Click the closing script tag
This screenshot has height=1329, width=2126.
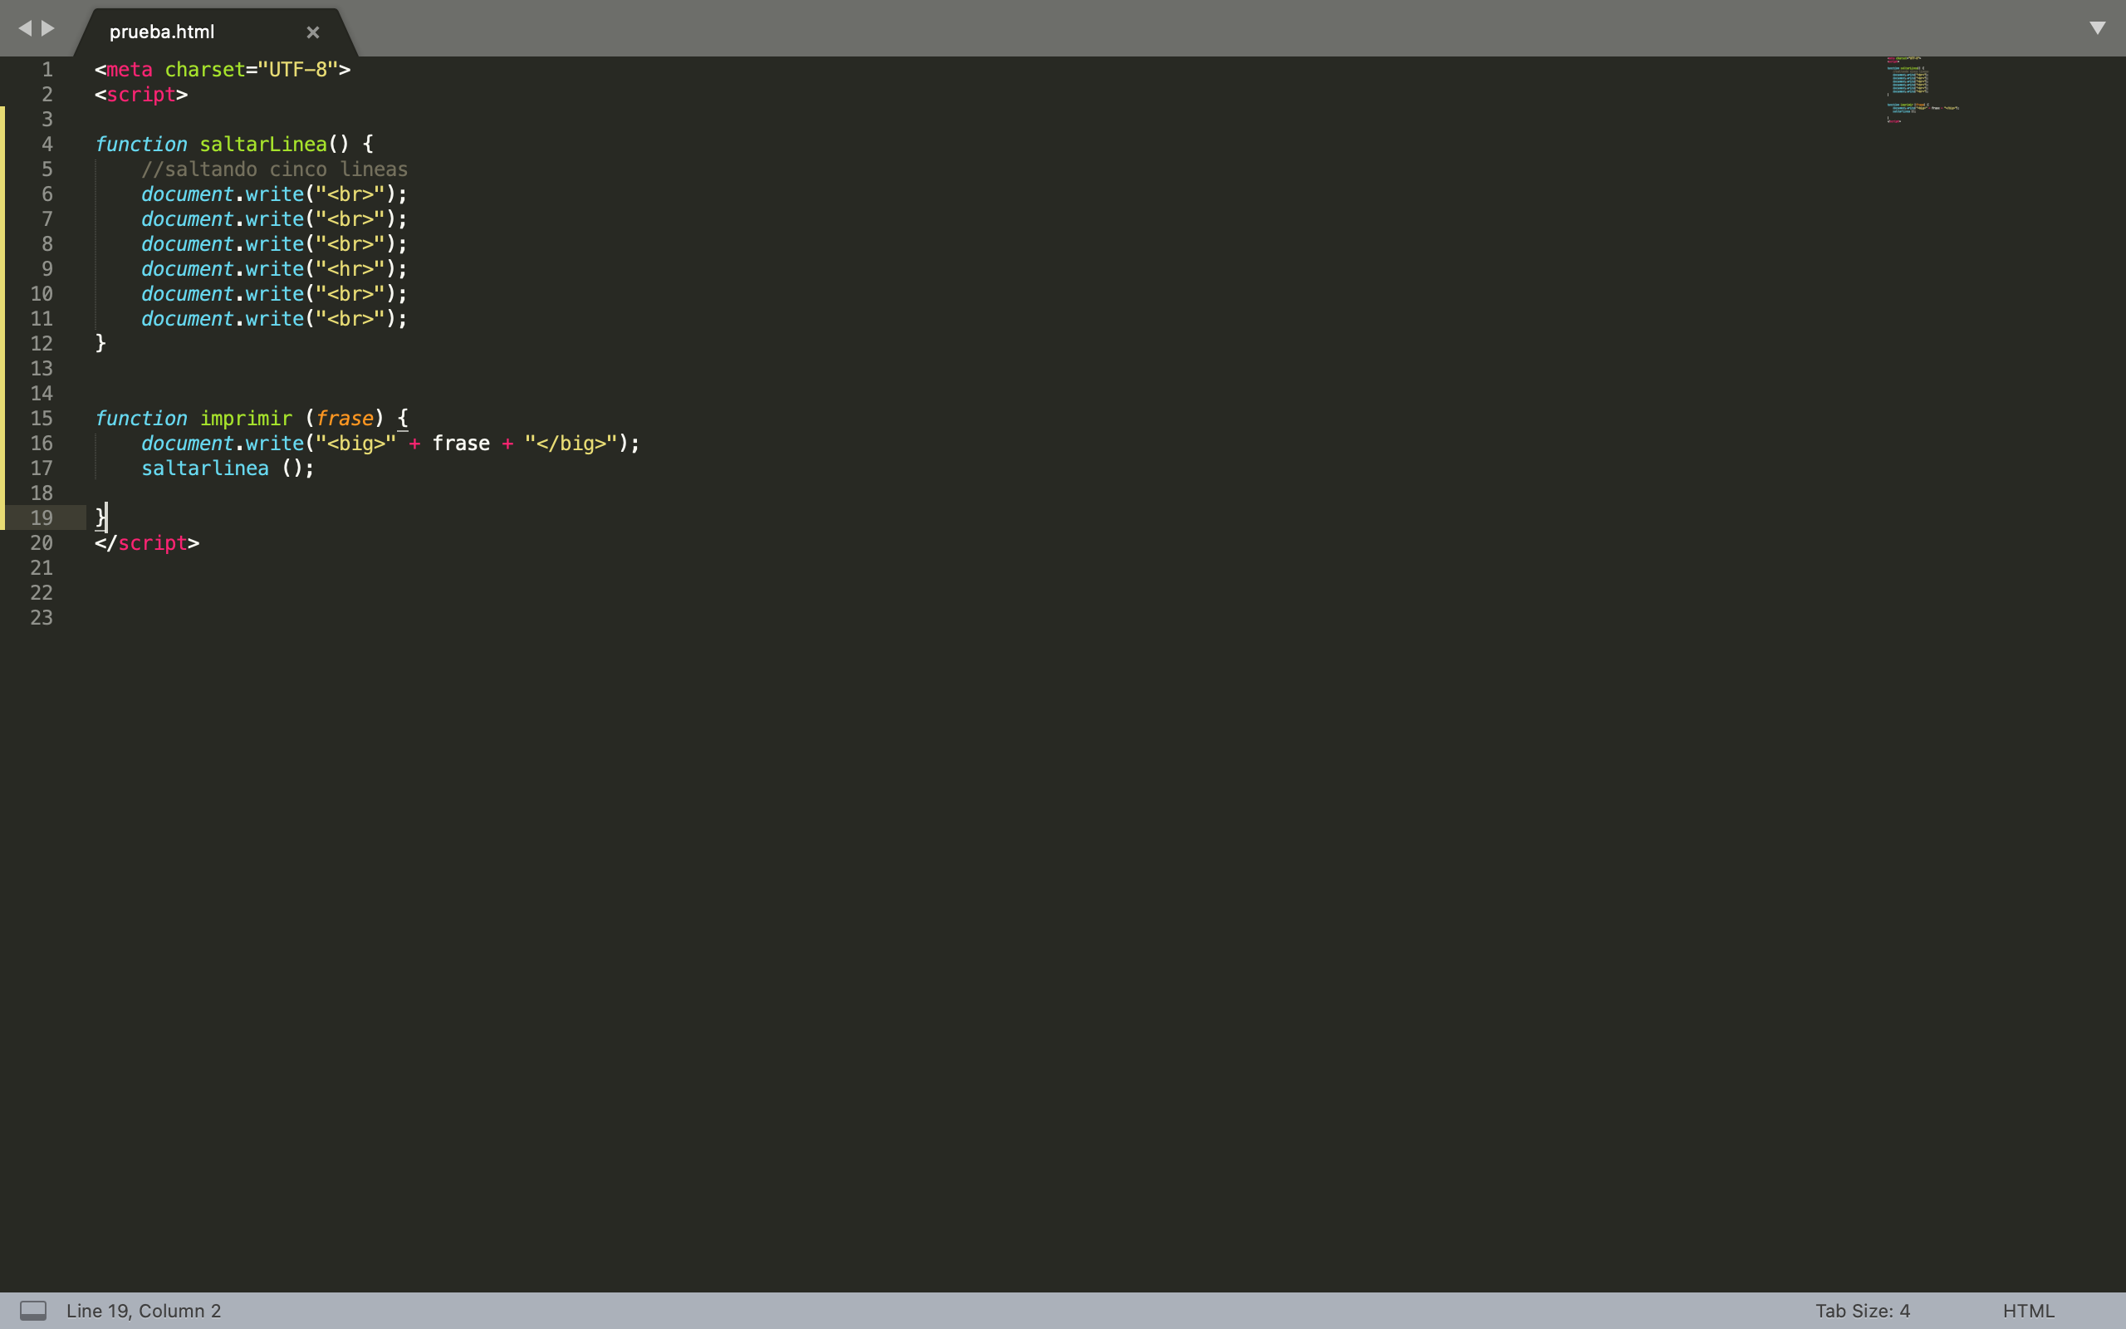coord(147,543)
